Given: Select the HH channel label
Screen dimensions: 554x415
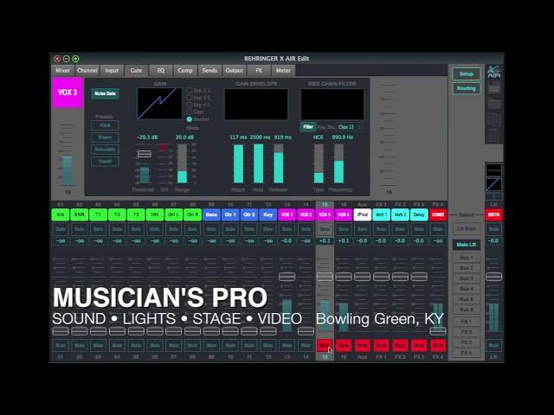Looking at the screenshot, I should coord(155,214).
